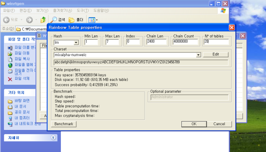Close the Winrtgen window behind the dialog
Viewport: 266px width, 152px height.
click(x=243, y=36)
